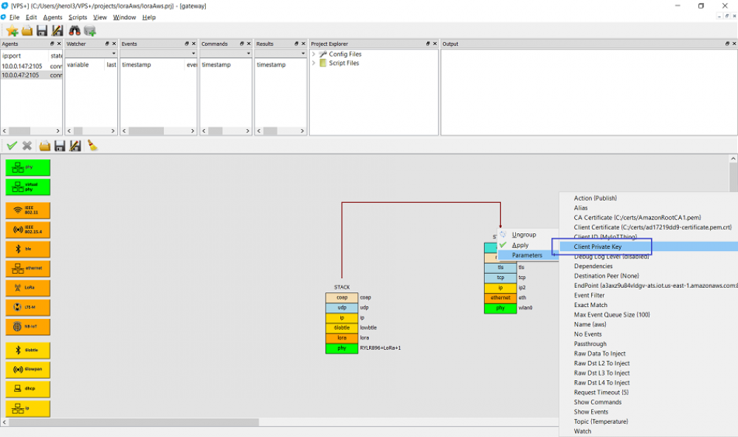Click canvas vertical scrollbar up arrow
Screen dimensions: 738x437
pos(734,159)
